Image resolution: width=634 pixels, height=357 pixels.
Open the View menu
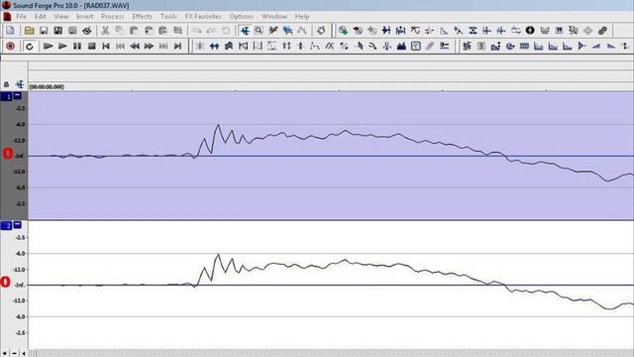(61, 16)
